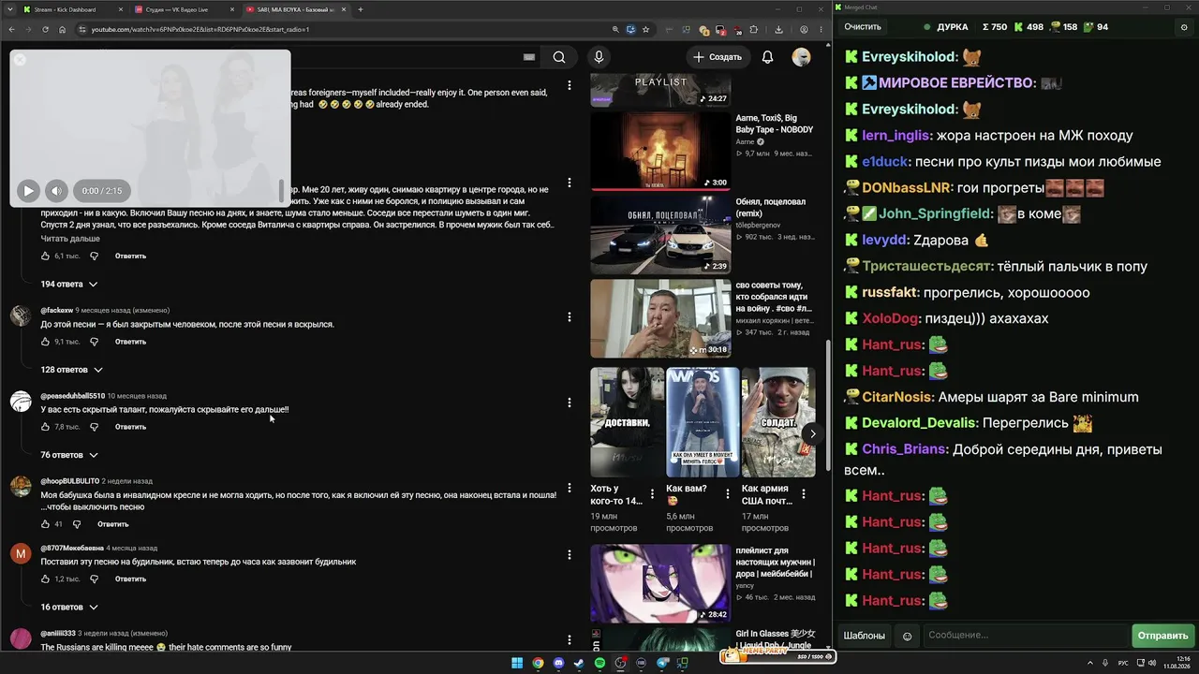Open the 28:42 плейлист для настоящих мужчин thumbnail
Screen dimensions: 1199x674
(660, 583)
